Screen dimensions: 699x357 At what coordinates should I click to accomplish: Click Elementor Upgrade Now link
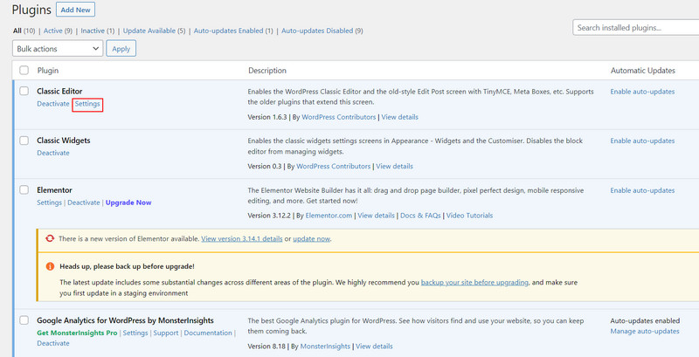128,203
